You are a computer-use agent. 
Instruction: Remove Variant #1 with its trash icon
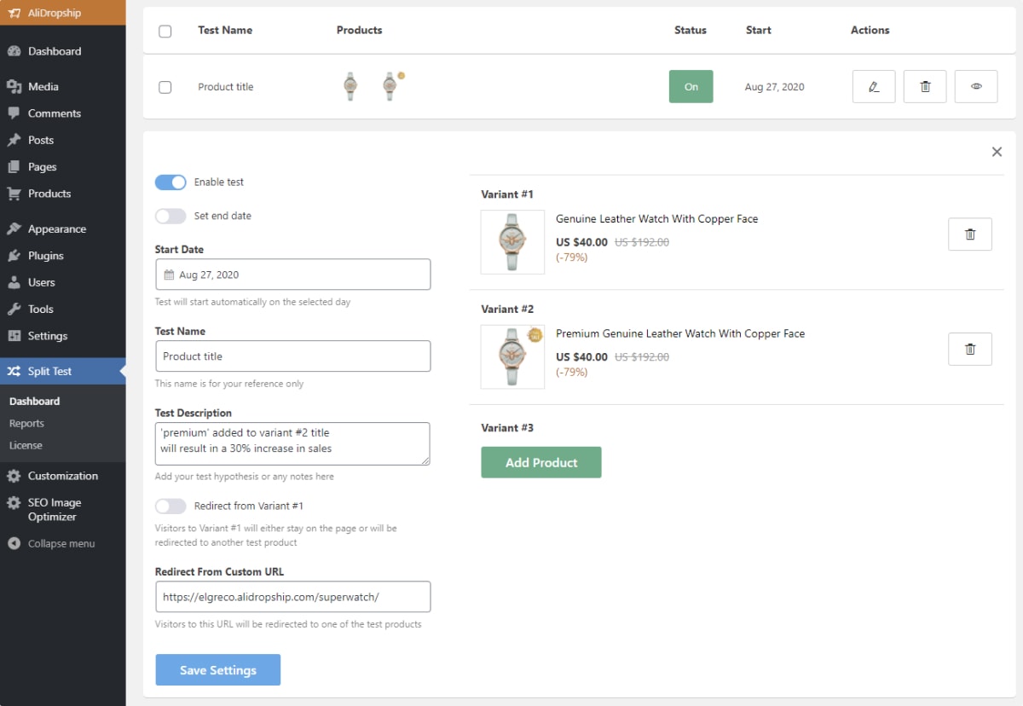pos(969,234)
